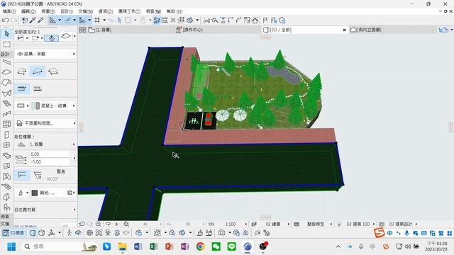Toggle the guide lines button in toolbar
Viewport: 454px width, 255px height.
pos(68,21)
